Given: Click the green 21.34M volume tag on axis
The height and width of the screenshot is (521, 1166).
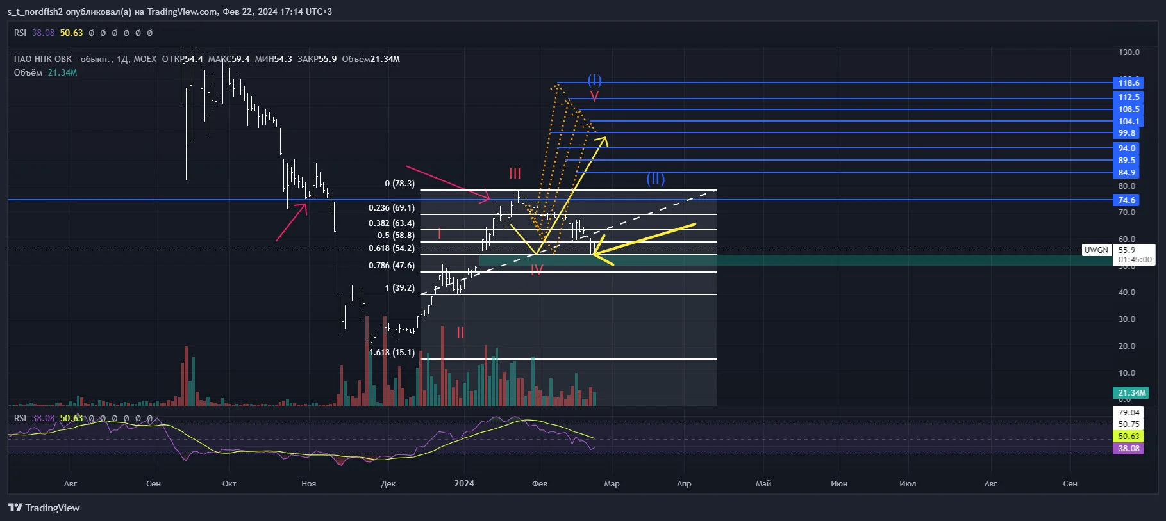Looking at the screenshot, I should (1131, 393).
